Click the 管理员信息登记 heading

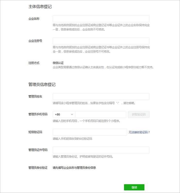pos(42,85)
